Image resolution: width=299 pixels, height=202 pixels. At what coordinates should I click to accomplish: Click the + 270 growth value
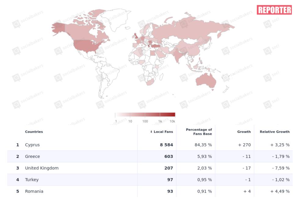click(244, 145)
